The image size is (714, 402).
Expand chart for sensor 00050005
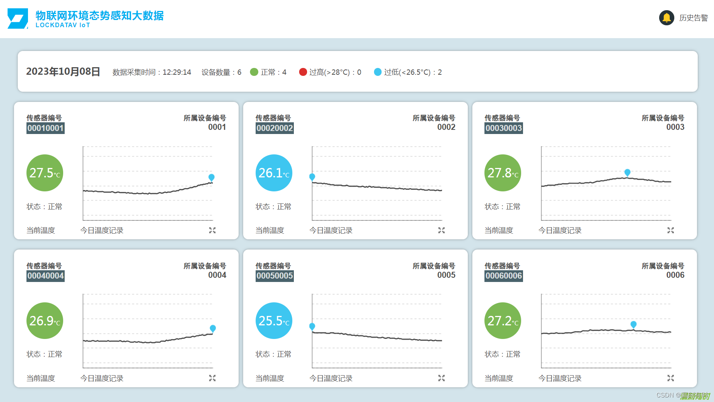(x=441, y=378)
